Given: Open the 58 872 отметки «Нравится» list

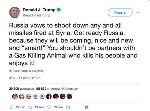Looking at the screenshot, I should click(57, 89).
